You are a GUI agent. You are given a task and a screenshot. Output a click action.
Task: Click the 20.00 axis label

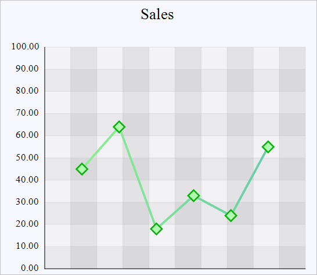click(x=27, y=224)
